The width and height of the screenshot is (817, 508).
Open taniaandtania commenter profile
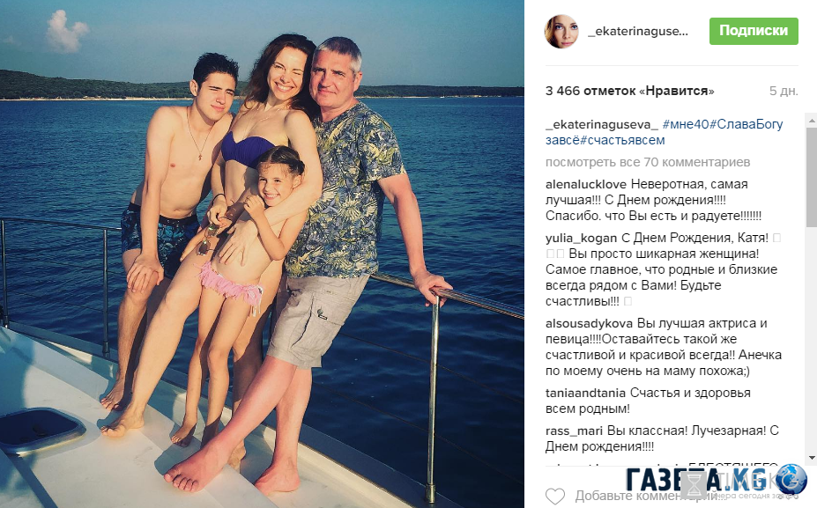coord(586,393)
